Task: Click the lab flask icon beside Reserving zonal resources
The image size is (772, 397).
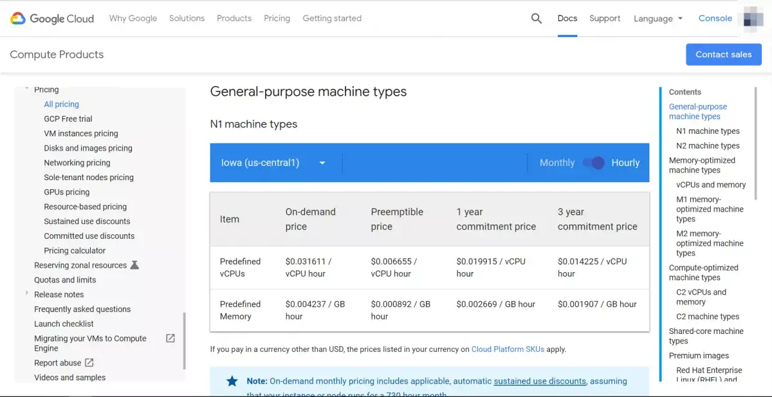Action: pos(134,265)
